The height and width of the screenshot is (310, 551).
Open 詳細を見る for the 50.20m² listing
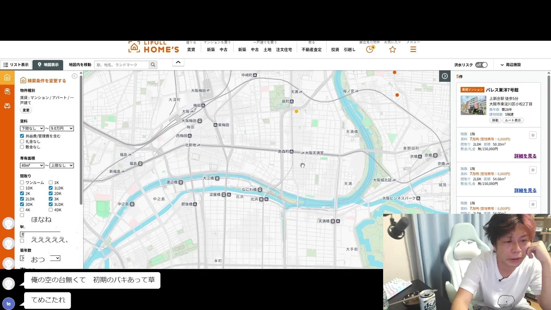tap(525, 156)
